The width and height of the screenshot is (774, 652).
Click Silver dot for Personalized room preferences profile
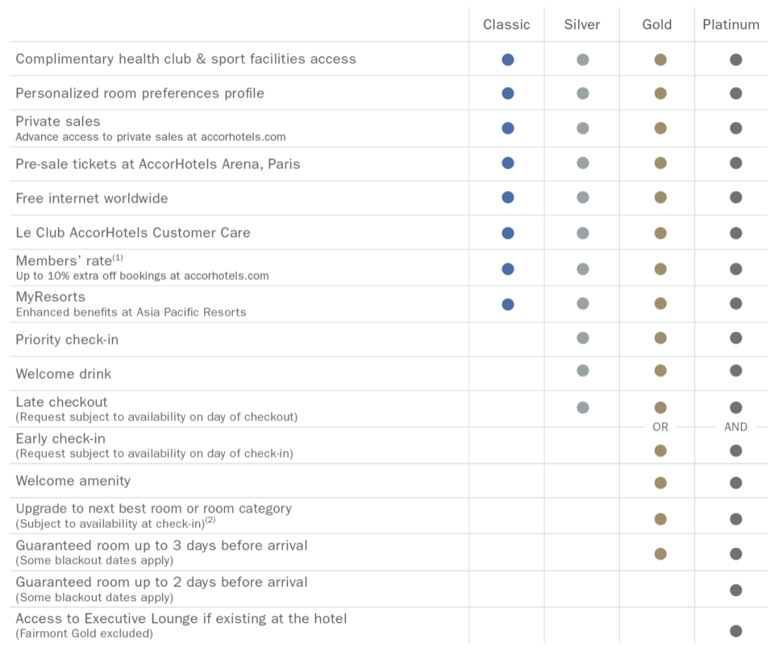click(583, 93)
